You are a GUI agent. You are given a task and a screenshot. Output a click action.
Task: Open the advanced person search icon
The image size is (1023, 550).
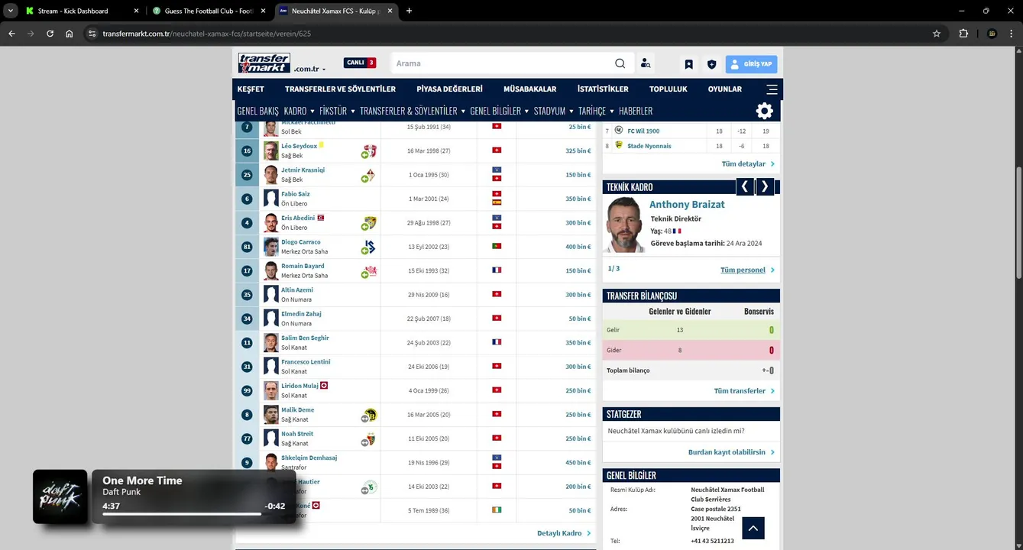[646, 63]
